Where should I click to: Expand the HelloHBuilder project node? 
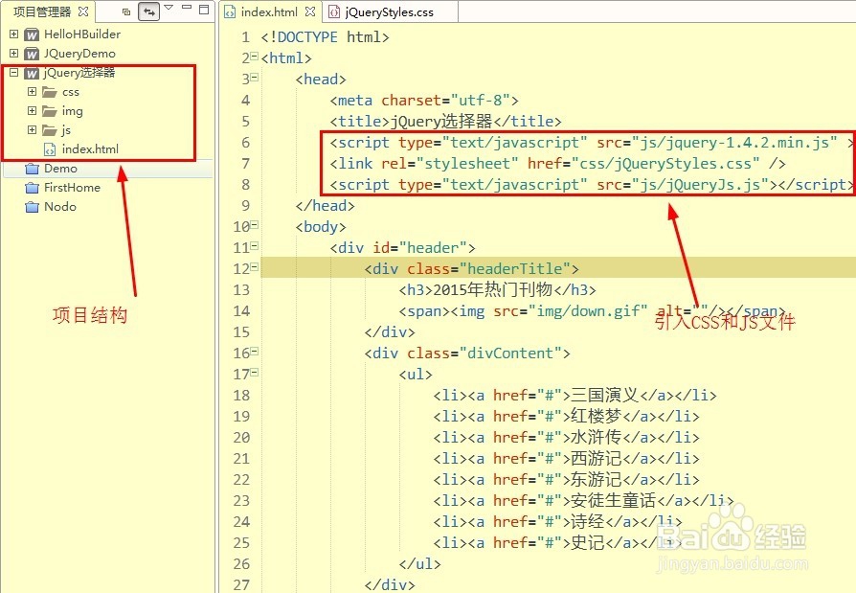[13, 34]
